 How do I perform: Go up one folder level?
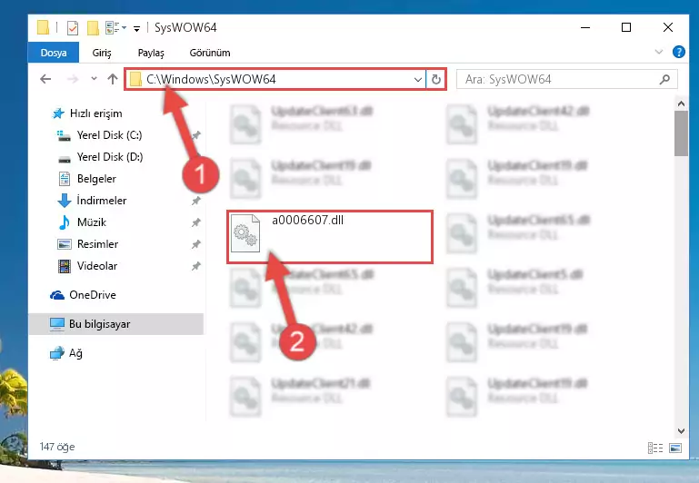(x=113, y=79)
